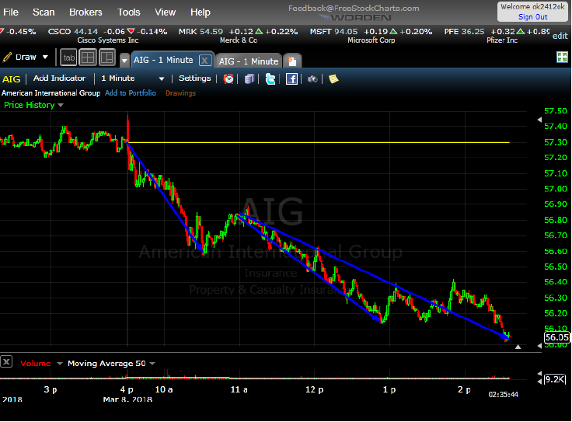The width and height of the screenshot is (572, 422).
Task: Click the upper scale arrow near 57.40
Action: (539, 120)
